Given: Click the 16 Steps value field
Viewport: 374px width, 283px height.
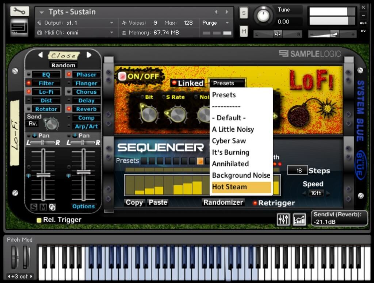Looking at the screenshot, I should tap(297, 170).
